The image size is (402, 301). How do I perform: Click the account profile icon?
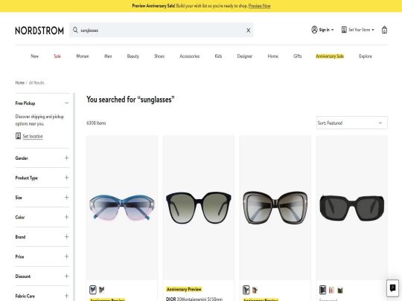pyautogui.click(x=314, y=30)
